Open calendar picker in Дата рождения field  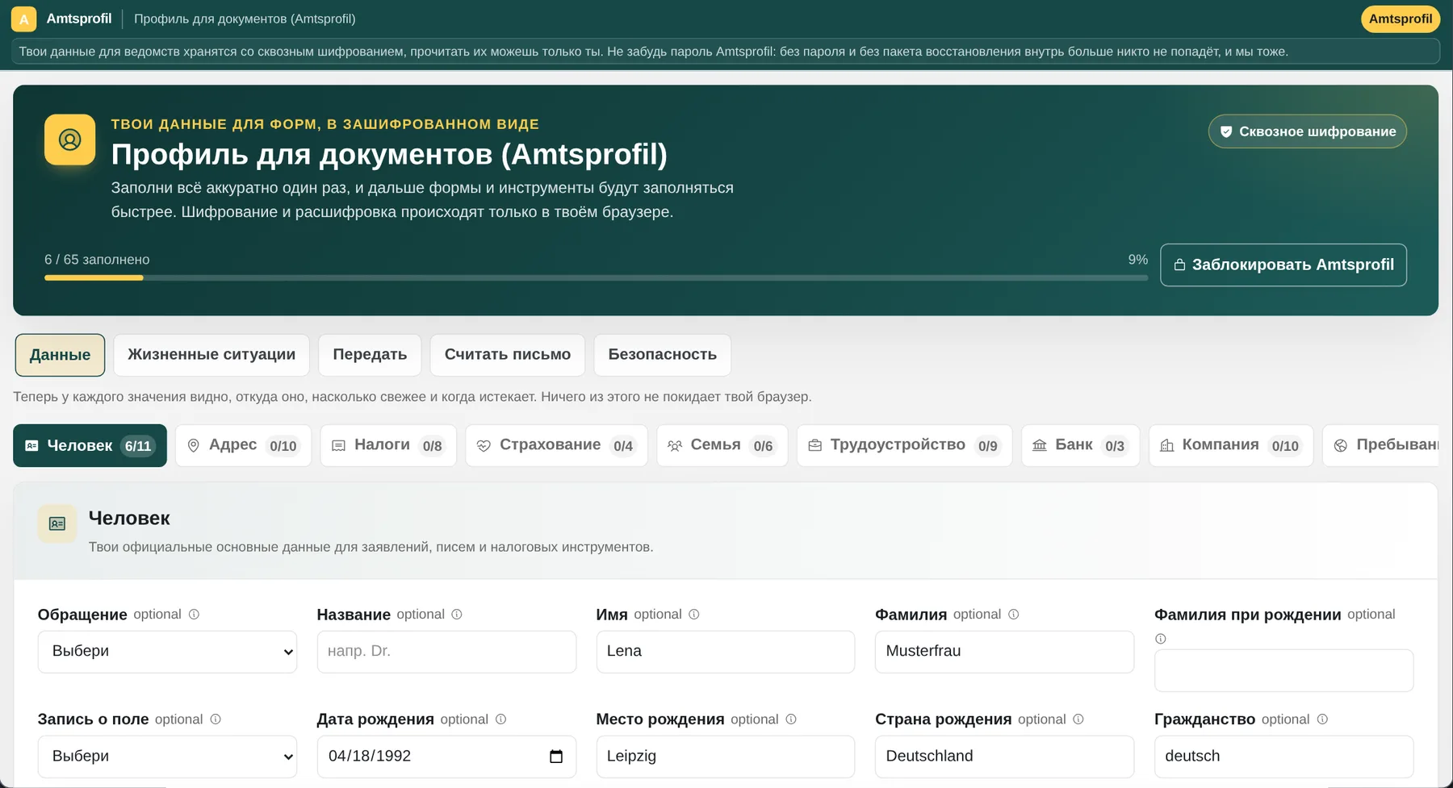(556, 757)
